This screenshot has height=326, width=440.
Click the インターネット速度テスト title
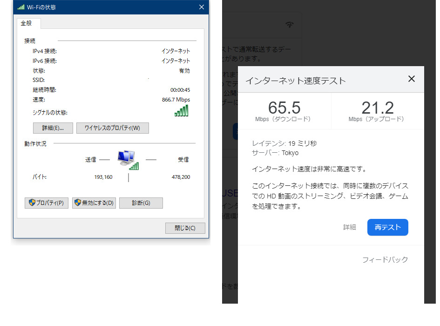tap(296, 81)
